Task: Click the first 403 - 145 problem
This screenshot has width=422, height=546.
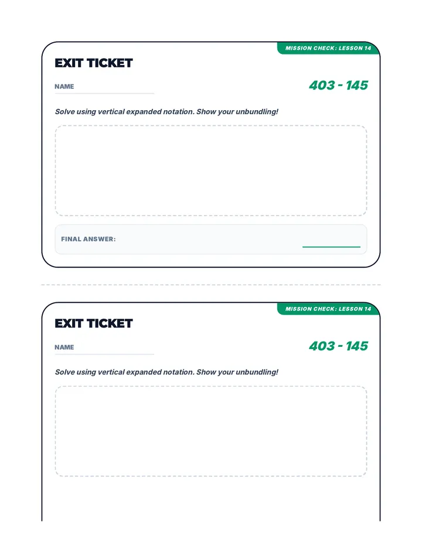Action: click(338, 86)
